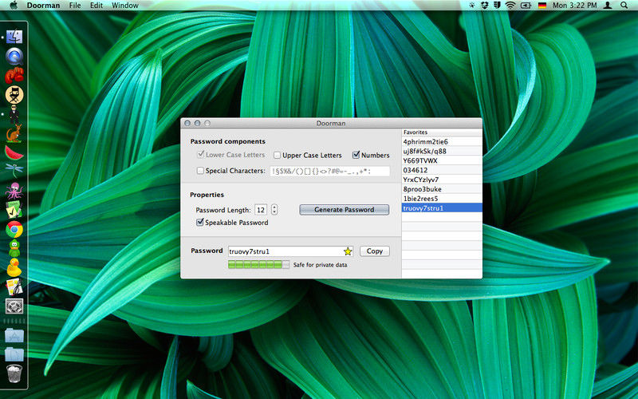Enable the Special Characters checkbox
638x399 pixels.
(x=200, y=171)
